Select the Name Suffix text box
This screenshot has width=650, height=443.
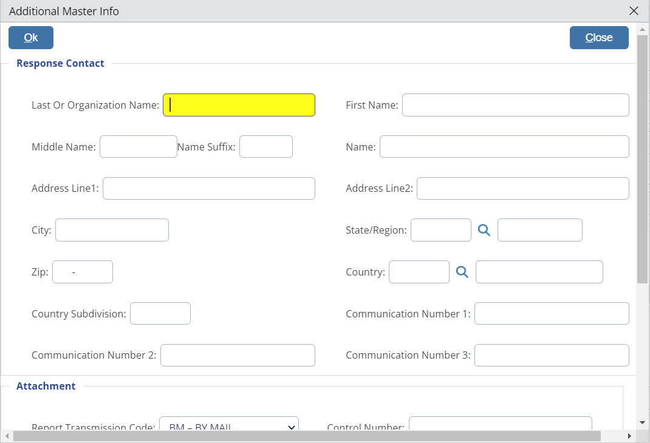pos(266,147)
